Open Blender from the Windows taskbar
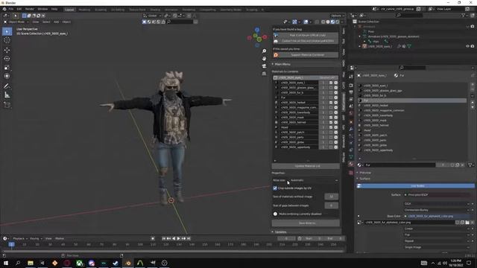477x268 pixels. (128, 263)
